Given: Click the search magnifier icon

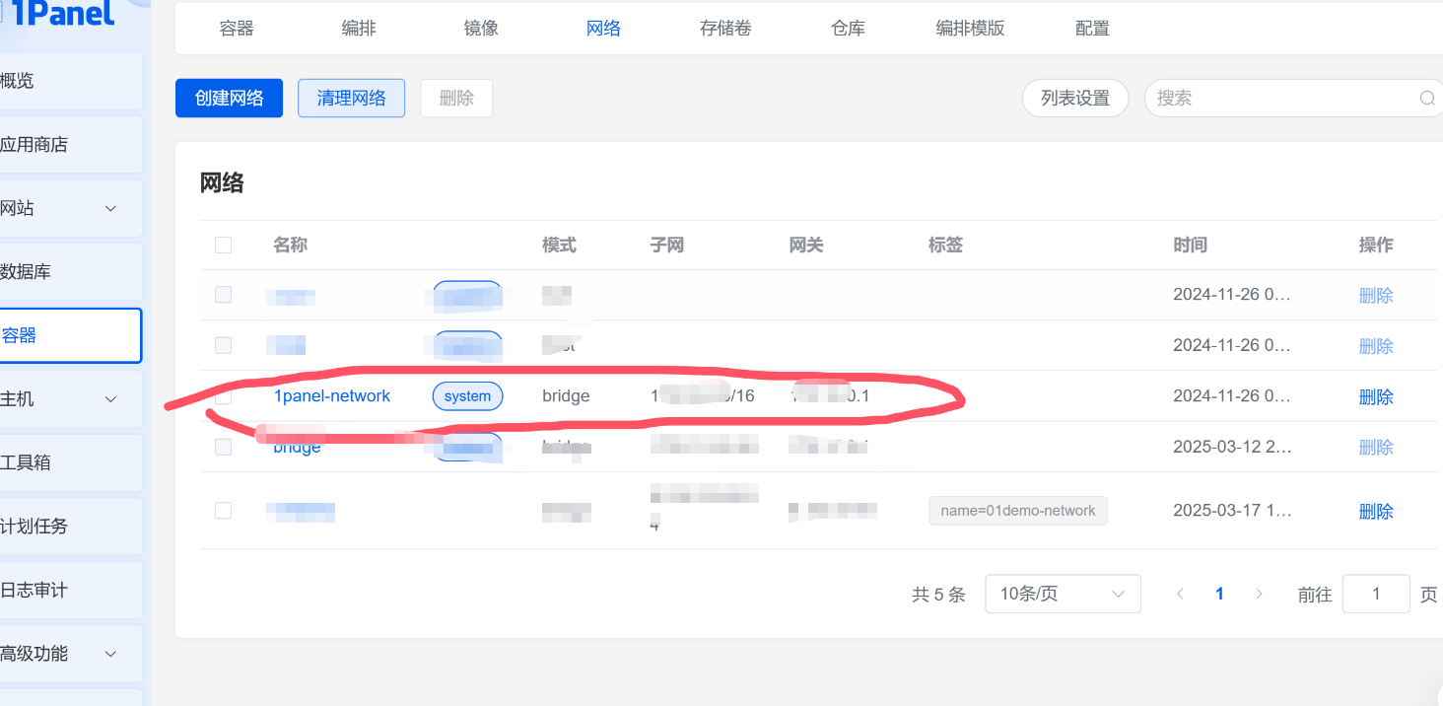Looking at the screenshot, I should point(1426,99).
